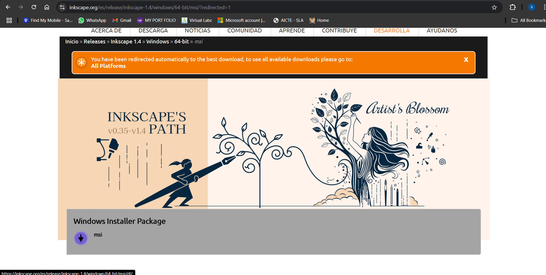The height and width of the screenshot is (275, 546).
Task: Go to Inicio breadcrumb
Action: click(x=72, y=42)
